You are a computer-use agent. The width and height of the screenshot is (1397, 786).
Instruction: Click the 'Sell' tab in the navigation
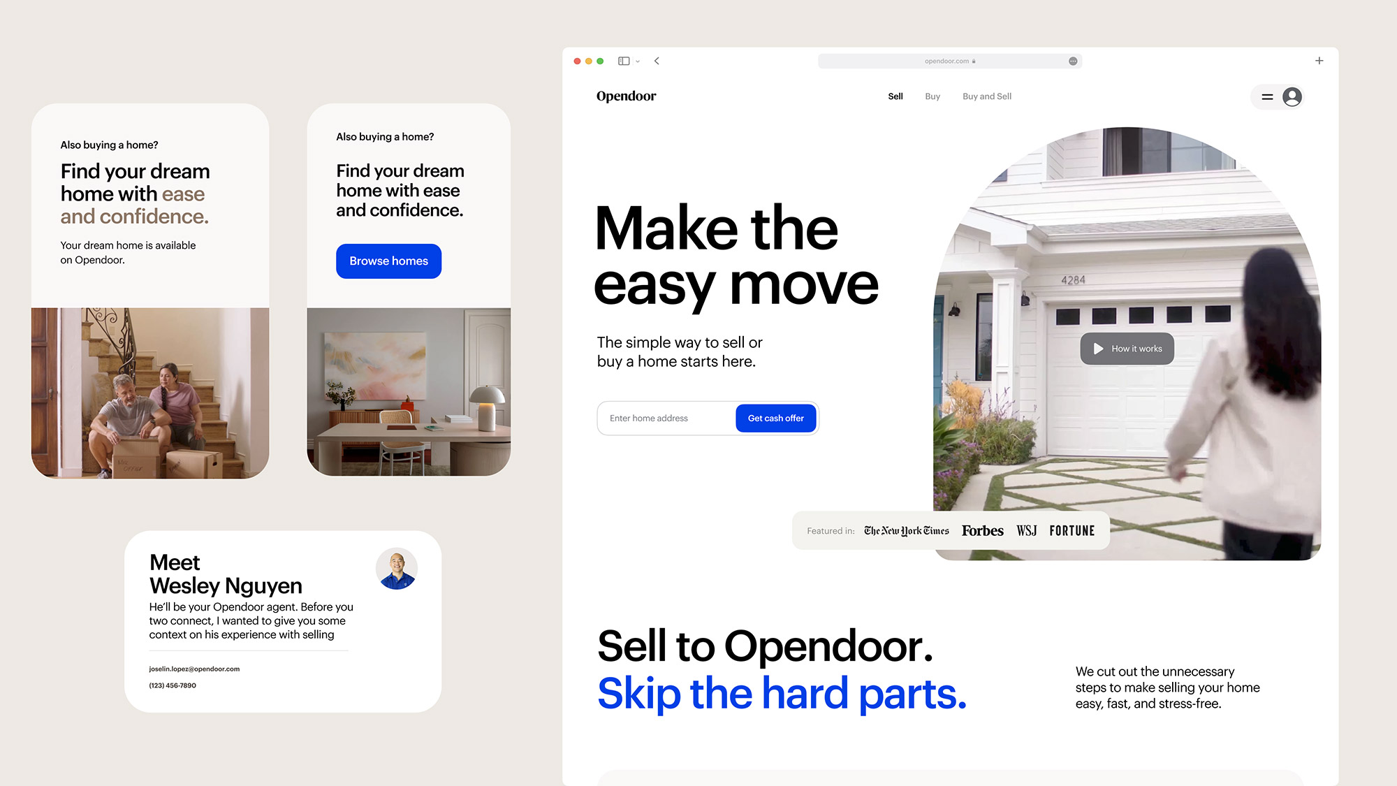[894, 96]
